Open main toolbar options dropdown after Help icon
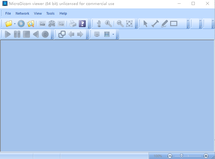215x159 pixels. (89, 27)
